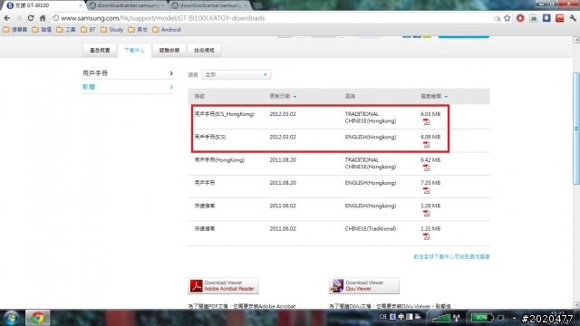Click the new tab button
The height and width of the screenshot is (326, 580).
(x=257, y=5)
